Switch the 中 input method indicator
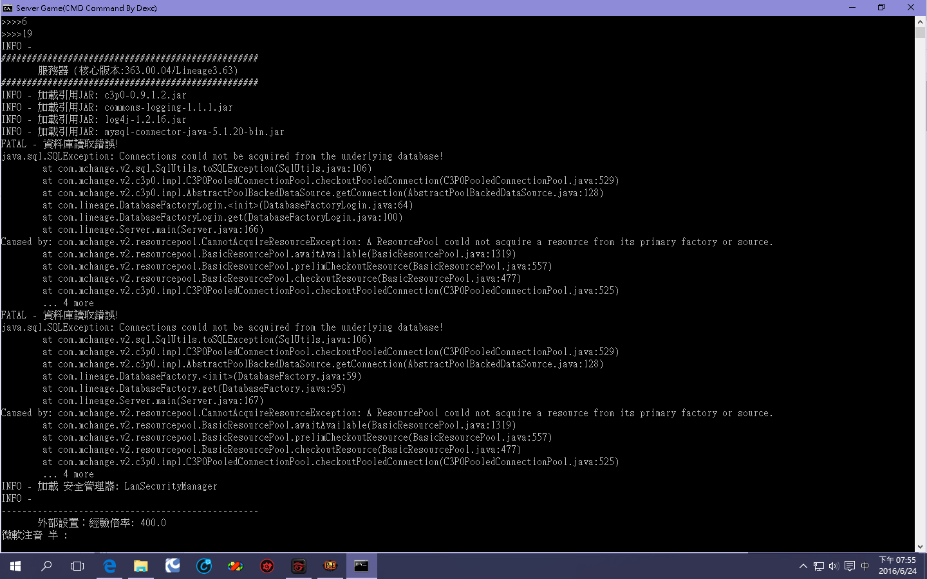 tap(865, 566)
